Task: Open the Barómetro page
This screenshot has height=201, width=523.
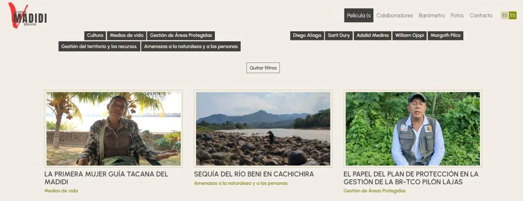Action: pos(432,16)
